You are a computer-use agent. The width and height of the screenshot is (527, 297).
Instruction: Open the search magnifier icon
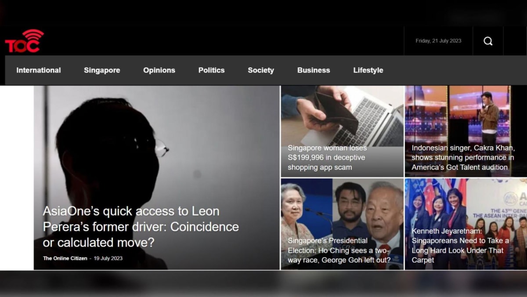488,41
